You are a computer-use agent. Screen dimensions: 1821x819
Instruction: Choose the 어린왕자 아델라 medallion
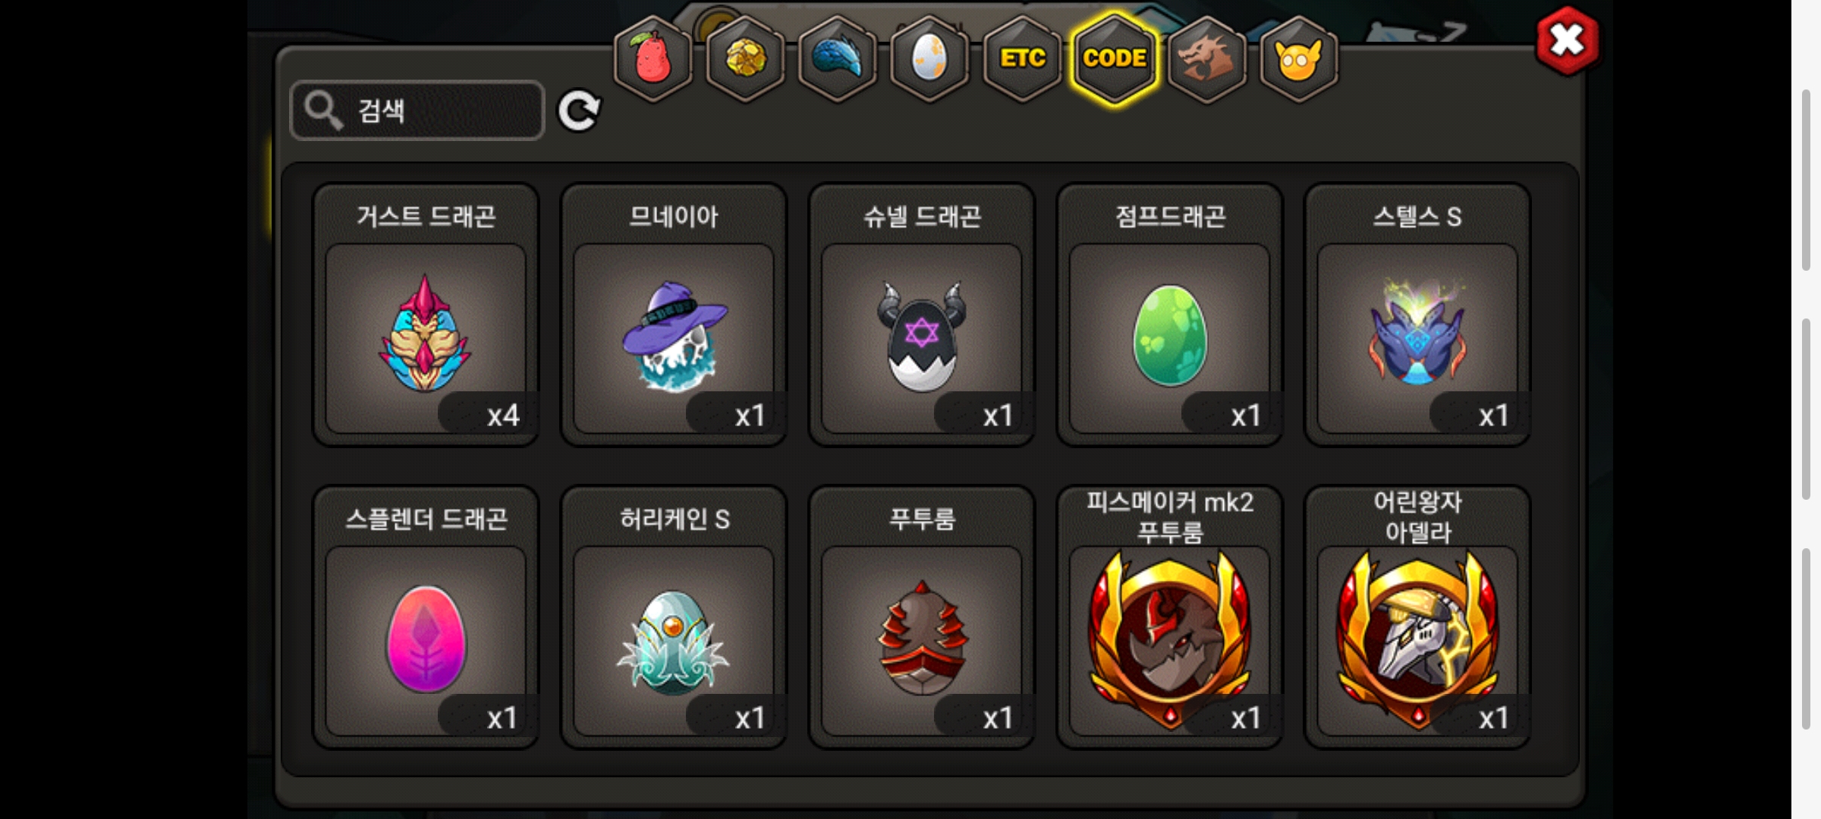pos(1417,617)
